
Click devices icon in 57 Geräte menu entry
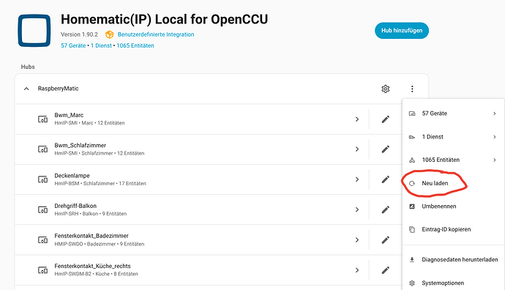pos(412,114)
